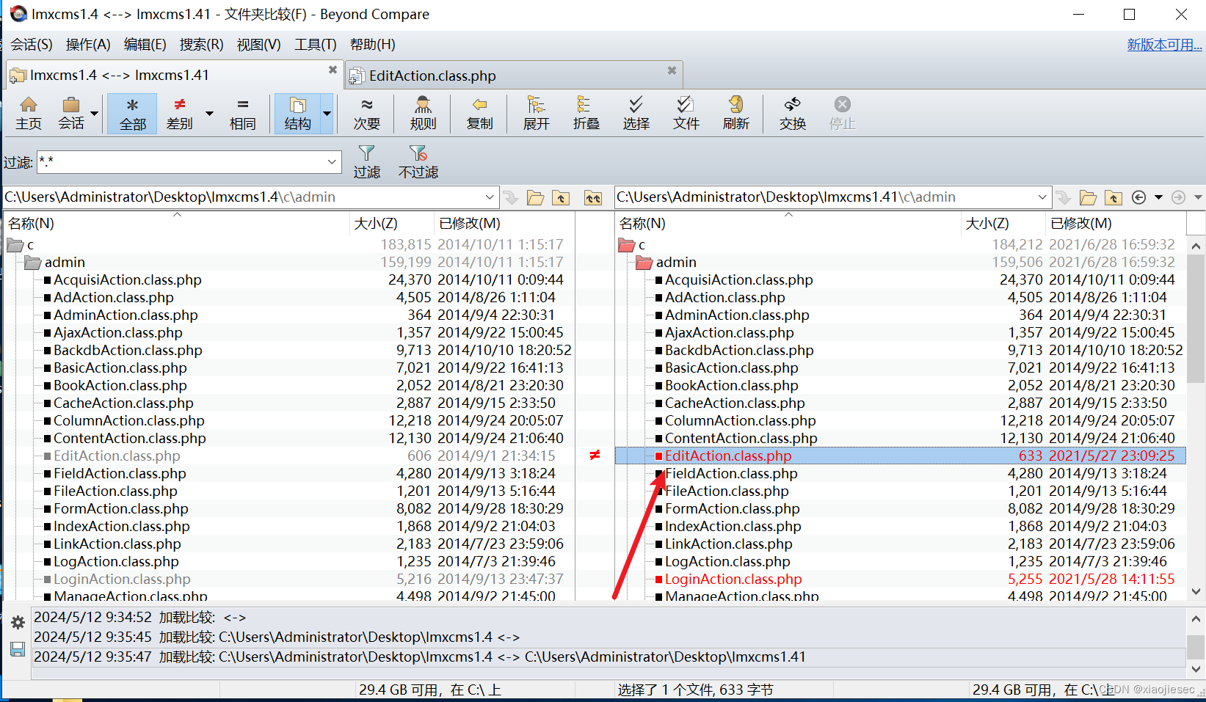Screen dimensions: 1206x702
Task: Collapse folders using the 折叠 icon
Action: pos(585,113)
